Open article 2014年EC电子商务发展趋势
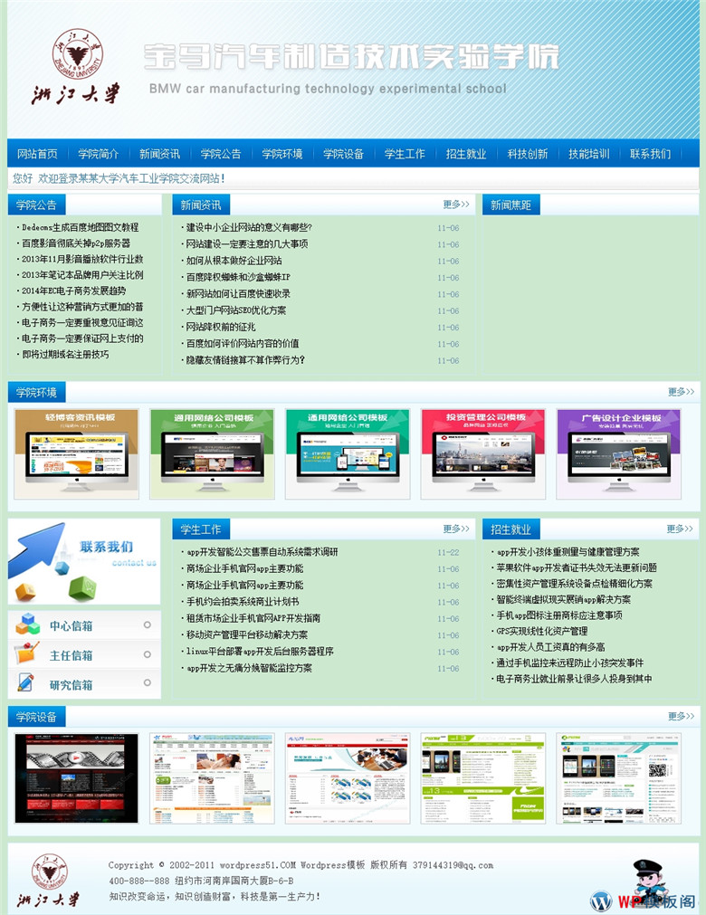This screenshot has width=706, height=915. (x=73, y=291)
